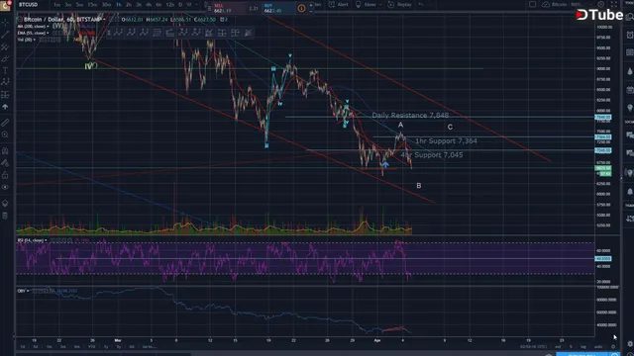Toggle the log scale option
This screenshot has width=634, height=356.
tap(583, 347)
